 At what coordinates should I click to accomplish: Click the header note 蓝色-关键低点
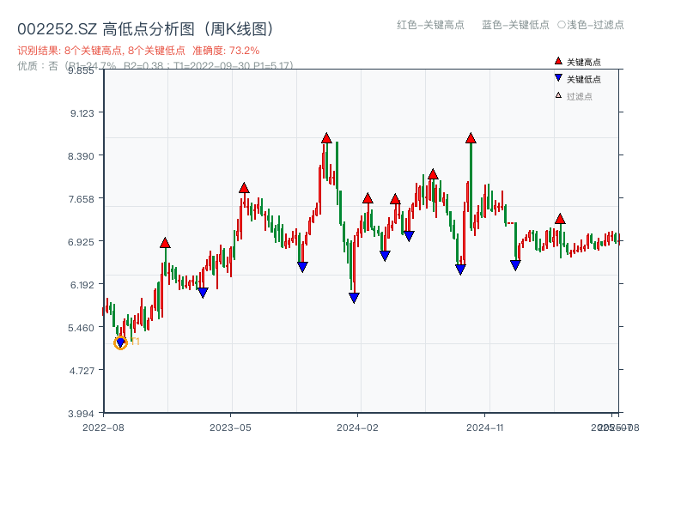[x=515, y=25]
